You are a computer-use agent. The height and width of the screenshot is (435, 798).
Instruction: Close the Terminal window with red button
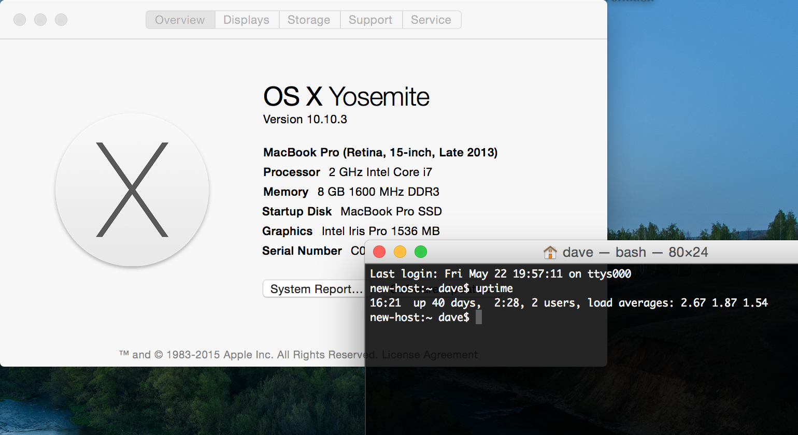(x=379, y=252)
